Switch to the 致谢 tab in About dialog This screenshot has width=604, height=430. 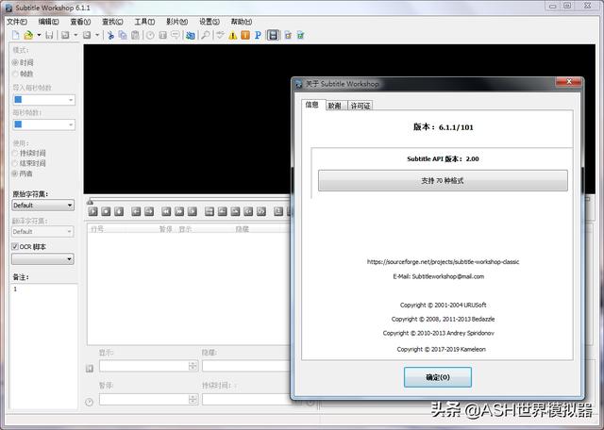334,106
